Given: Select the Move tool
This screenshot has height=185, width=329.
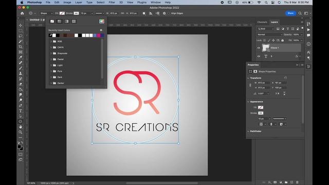Looking at the screenshot, I should [x=21, y=25].
